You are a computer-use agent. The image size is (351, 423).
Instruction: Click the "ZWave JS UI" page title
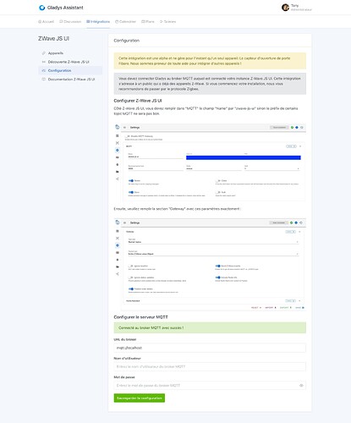(x=53, y=39)
